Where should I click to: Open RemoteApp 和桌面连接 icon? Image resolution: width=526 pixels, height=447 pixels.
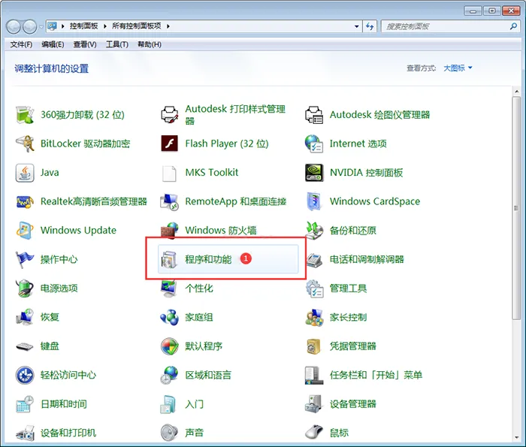pos(169,201)
